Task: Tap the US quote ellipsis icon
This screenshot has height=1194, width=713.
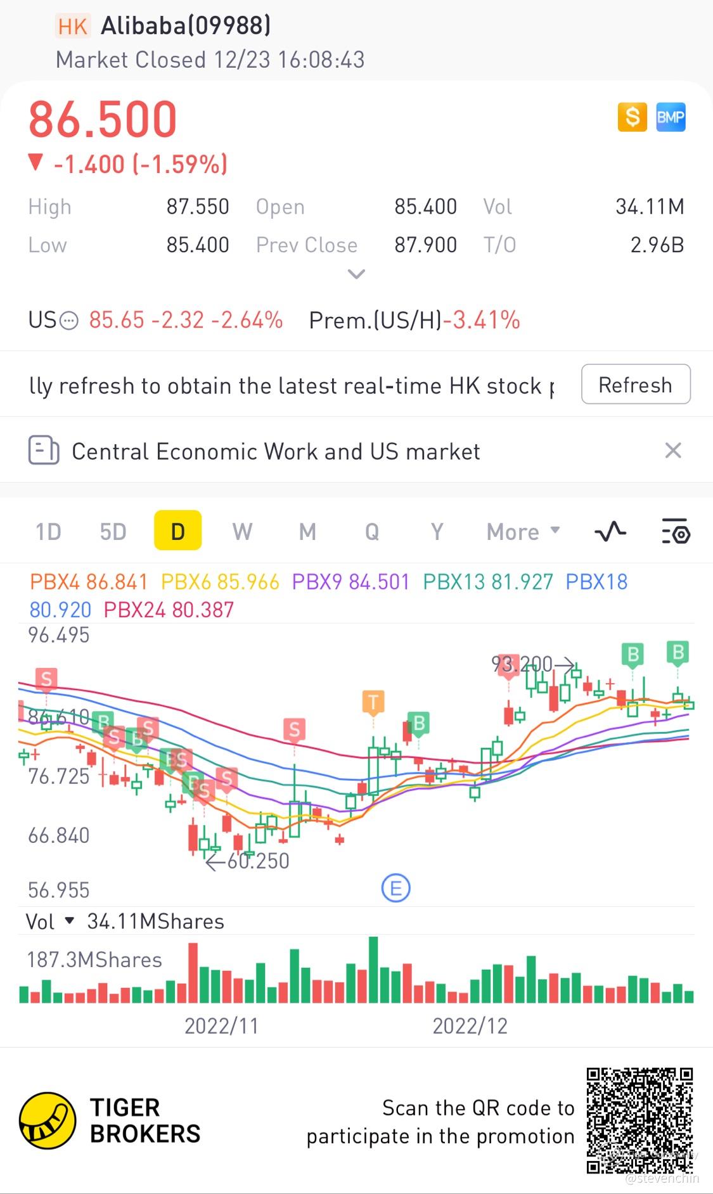Action: point(68,321)
